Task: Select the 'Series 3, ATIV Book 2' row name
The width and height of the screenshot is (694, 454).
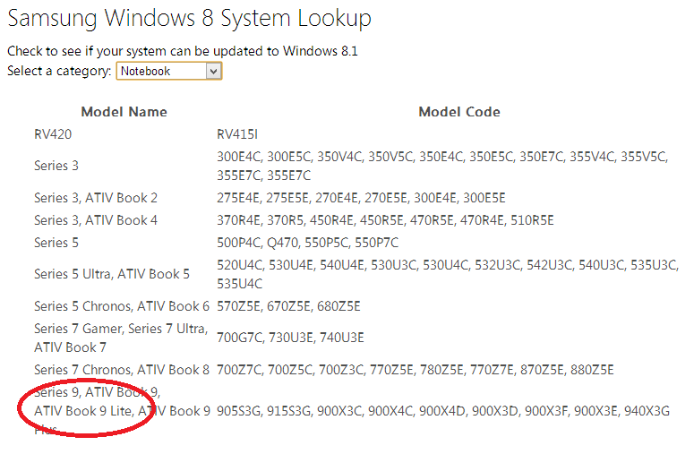Action: pos(96,198)
